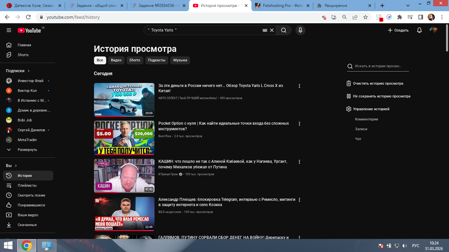449x252 pixels.
Task: Open Виктор Кол channel subscription
Action: pos(28,91)
